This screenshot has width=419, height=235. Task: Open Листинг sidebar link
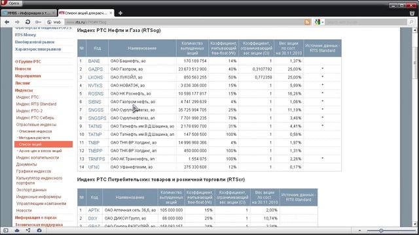22,83
